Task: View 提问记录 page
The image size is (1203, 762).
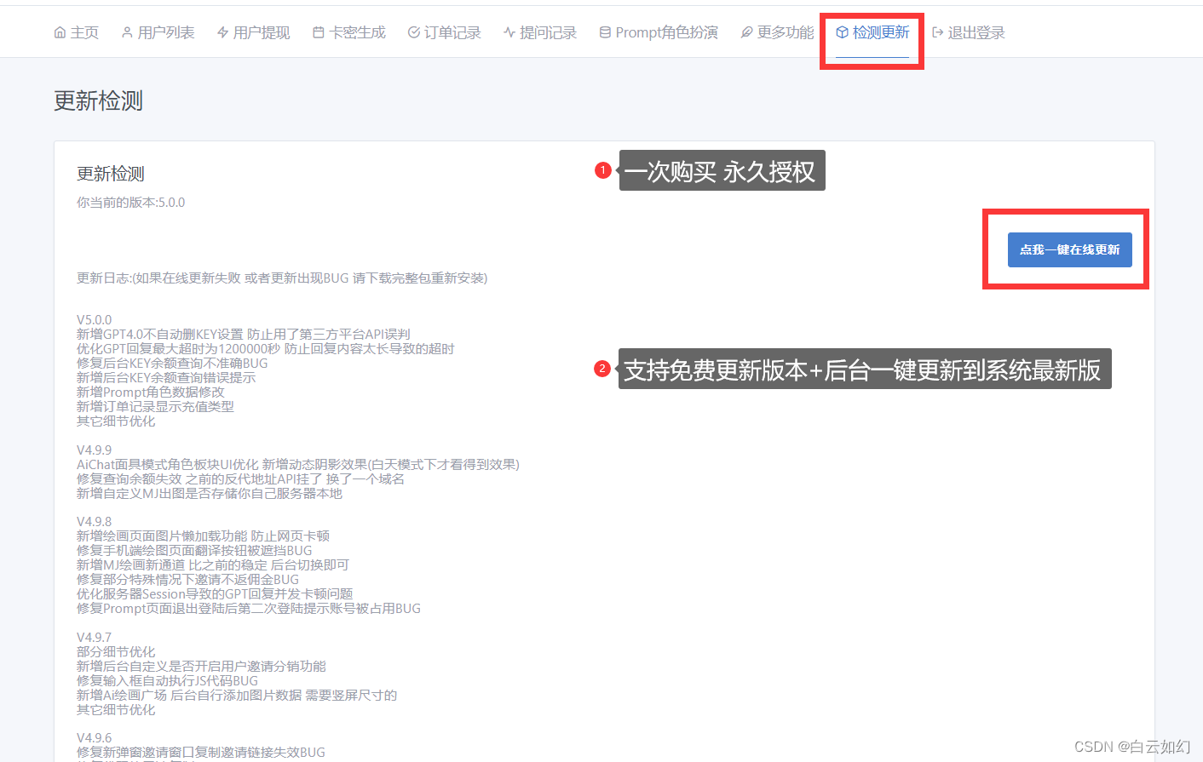Action: (540, 32)
